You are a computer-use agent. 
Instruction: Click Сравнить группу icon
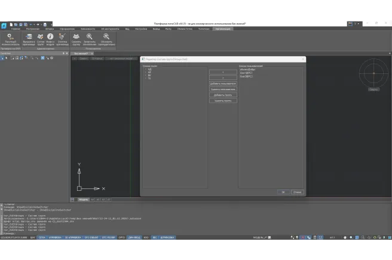(x=76, y=39)
